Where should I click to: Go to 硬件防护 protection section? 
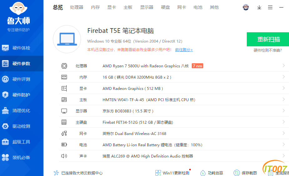(x=22, y=95)
